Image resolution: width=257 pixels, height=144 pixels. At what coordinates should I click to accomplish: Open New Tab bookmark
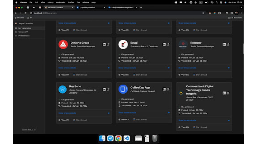[x=19, y=18]
